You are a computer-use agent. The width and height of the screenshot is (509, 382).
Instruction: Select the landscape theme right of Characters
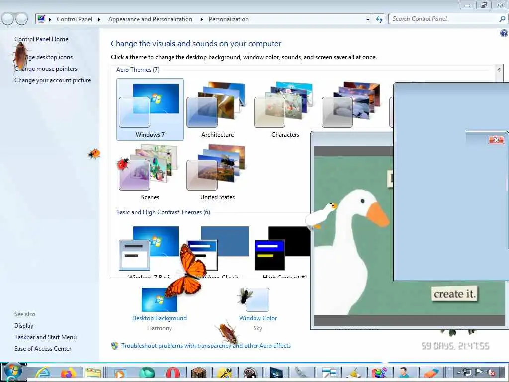coord(350,104)
